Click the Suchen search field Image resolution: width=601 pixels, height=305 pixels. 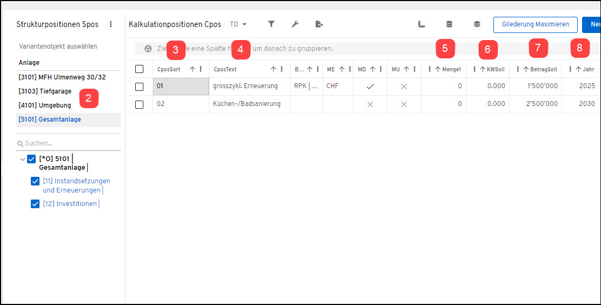[68, 143]
